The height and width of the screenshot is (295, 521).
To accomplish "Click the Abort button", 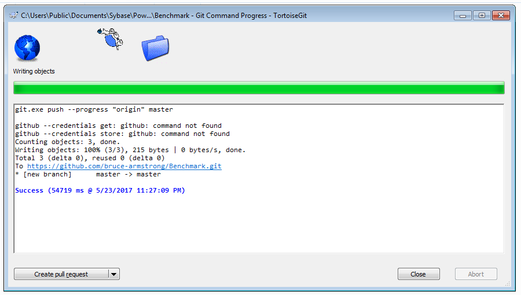I will (x=476, y=274).
